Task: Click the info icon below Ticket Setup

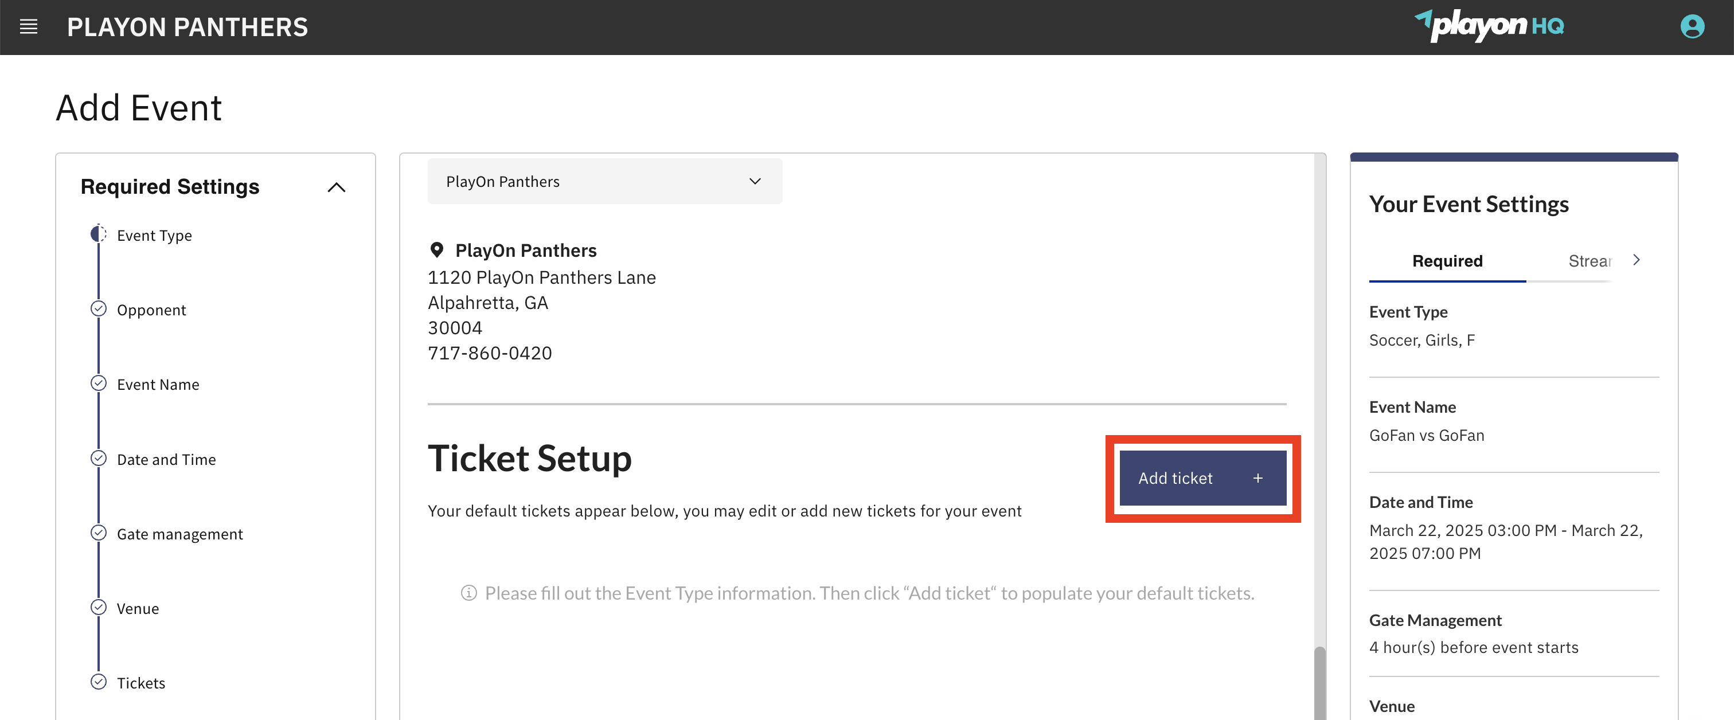Action: click(x=468, y=593)
